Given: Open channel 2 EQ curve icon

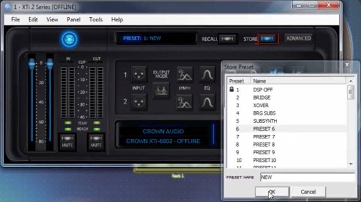Looking at the screenshot, I should (x=207, y=102).
